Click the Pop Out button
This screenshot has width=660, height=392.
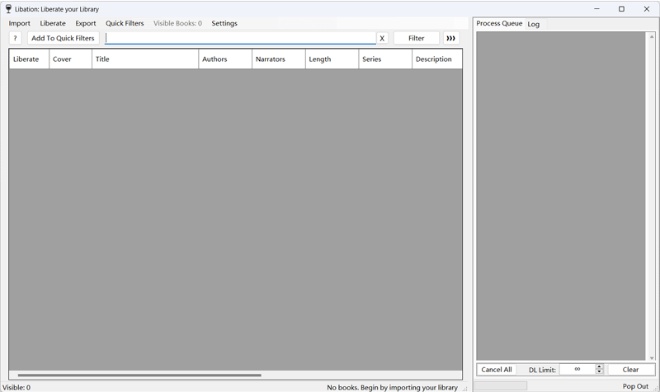pos(635,386)
